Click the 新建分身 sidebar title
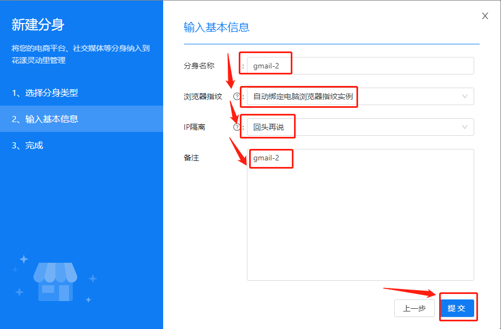 click(38, 25)
